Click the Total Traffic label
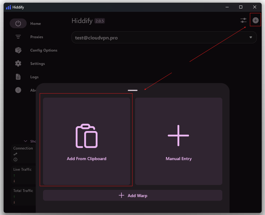The width and height of the screenshot is (265, 215). pos(23,191)
